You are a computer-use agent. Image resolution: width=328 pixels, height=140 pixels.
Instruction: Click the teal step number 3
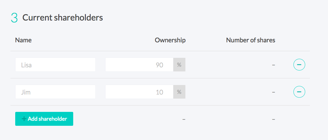pos(14,18)
